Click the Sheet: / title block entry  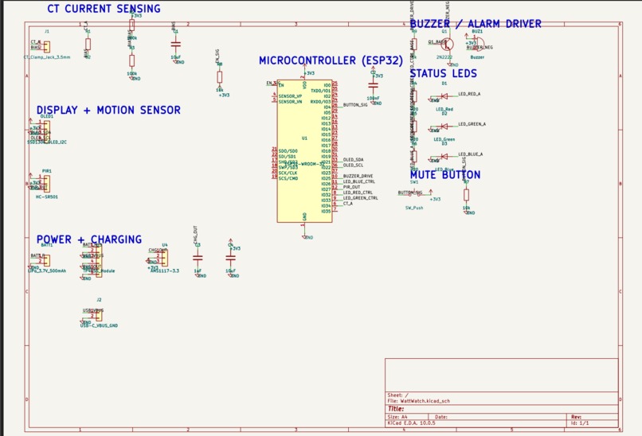point(397,395)
